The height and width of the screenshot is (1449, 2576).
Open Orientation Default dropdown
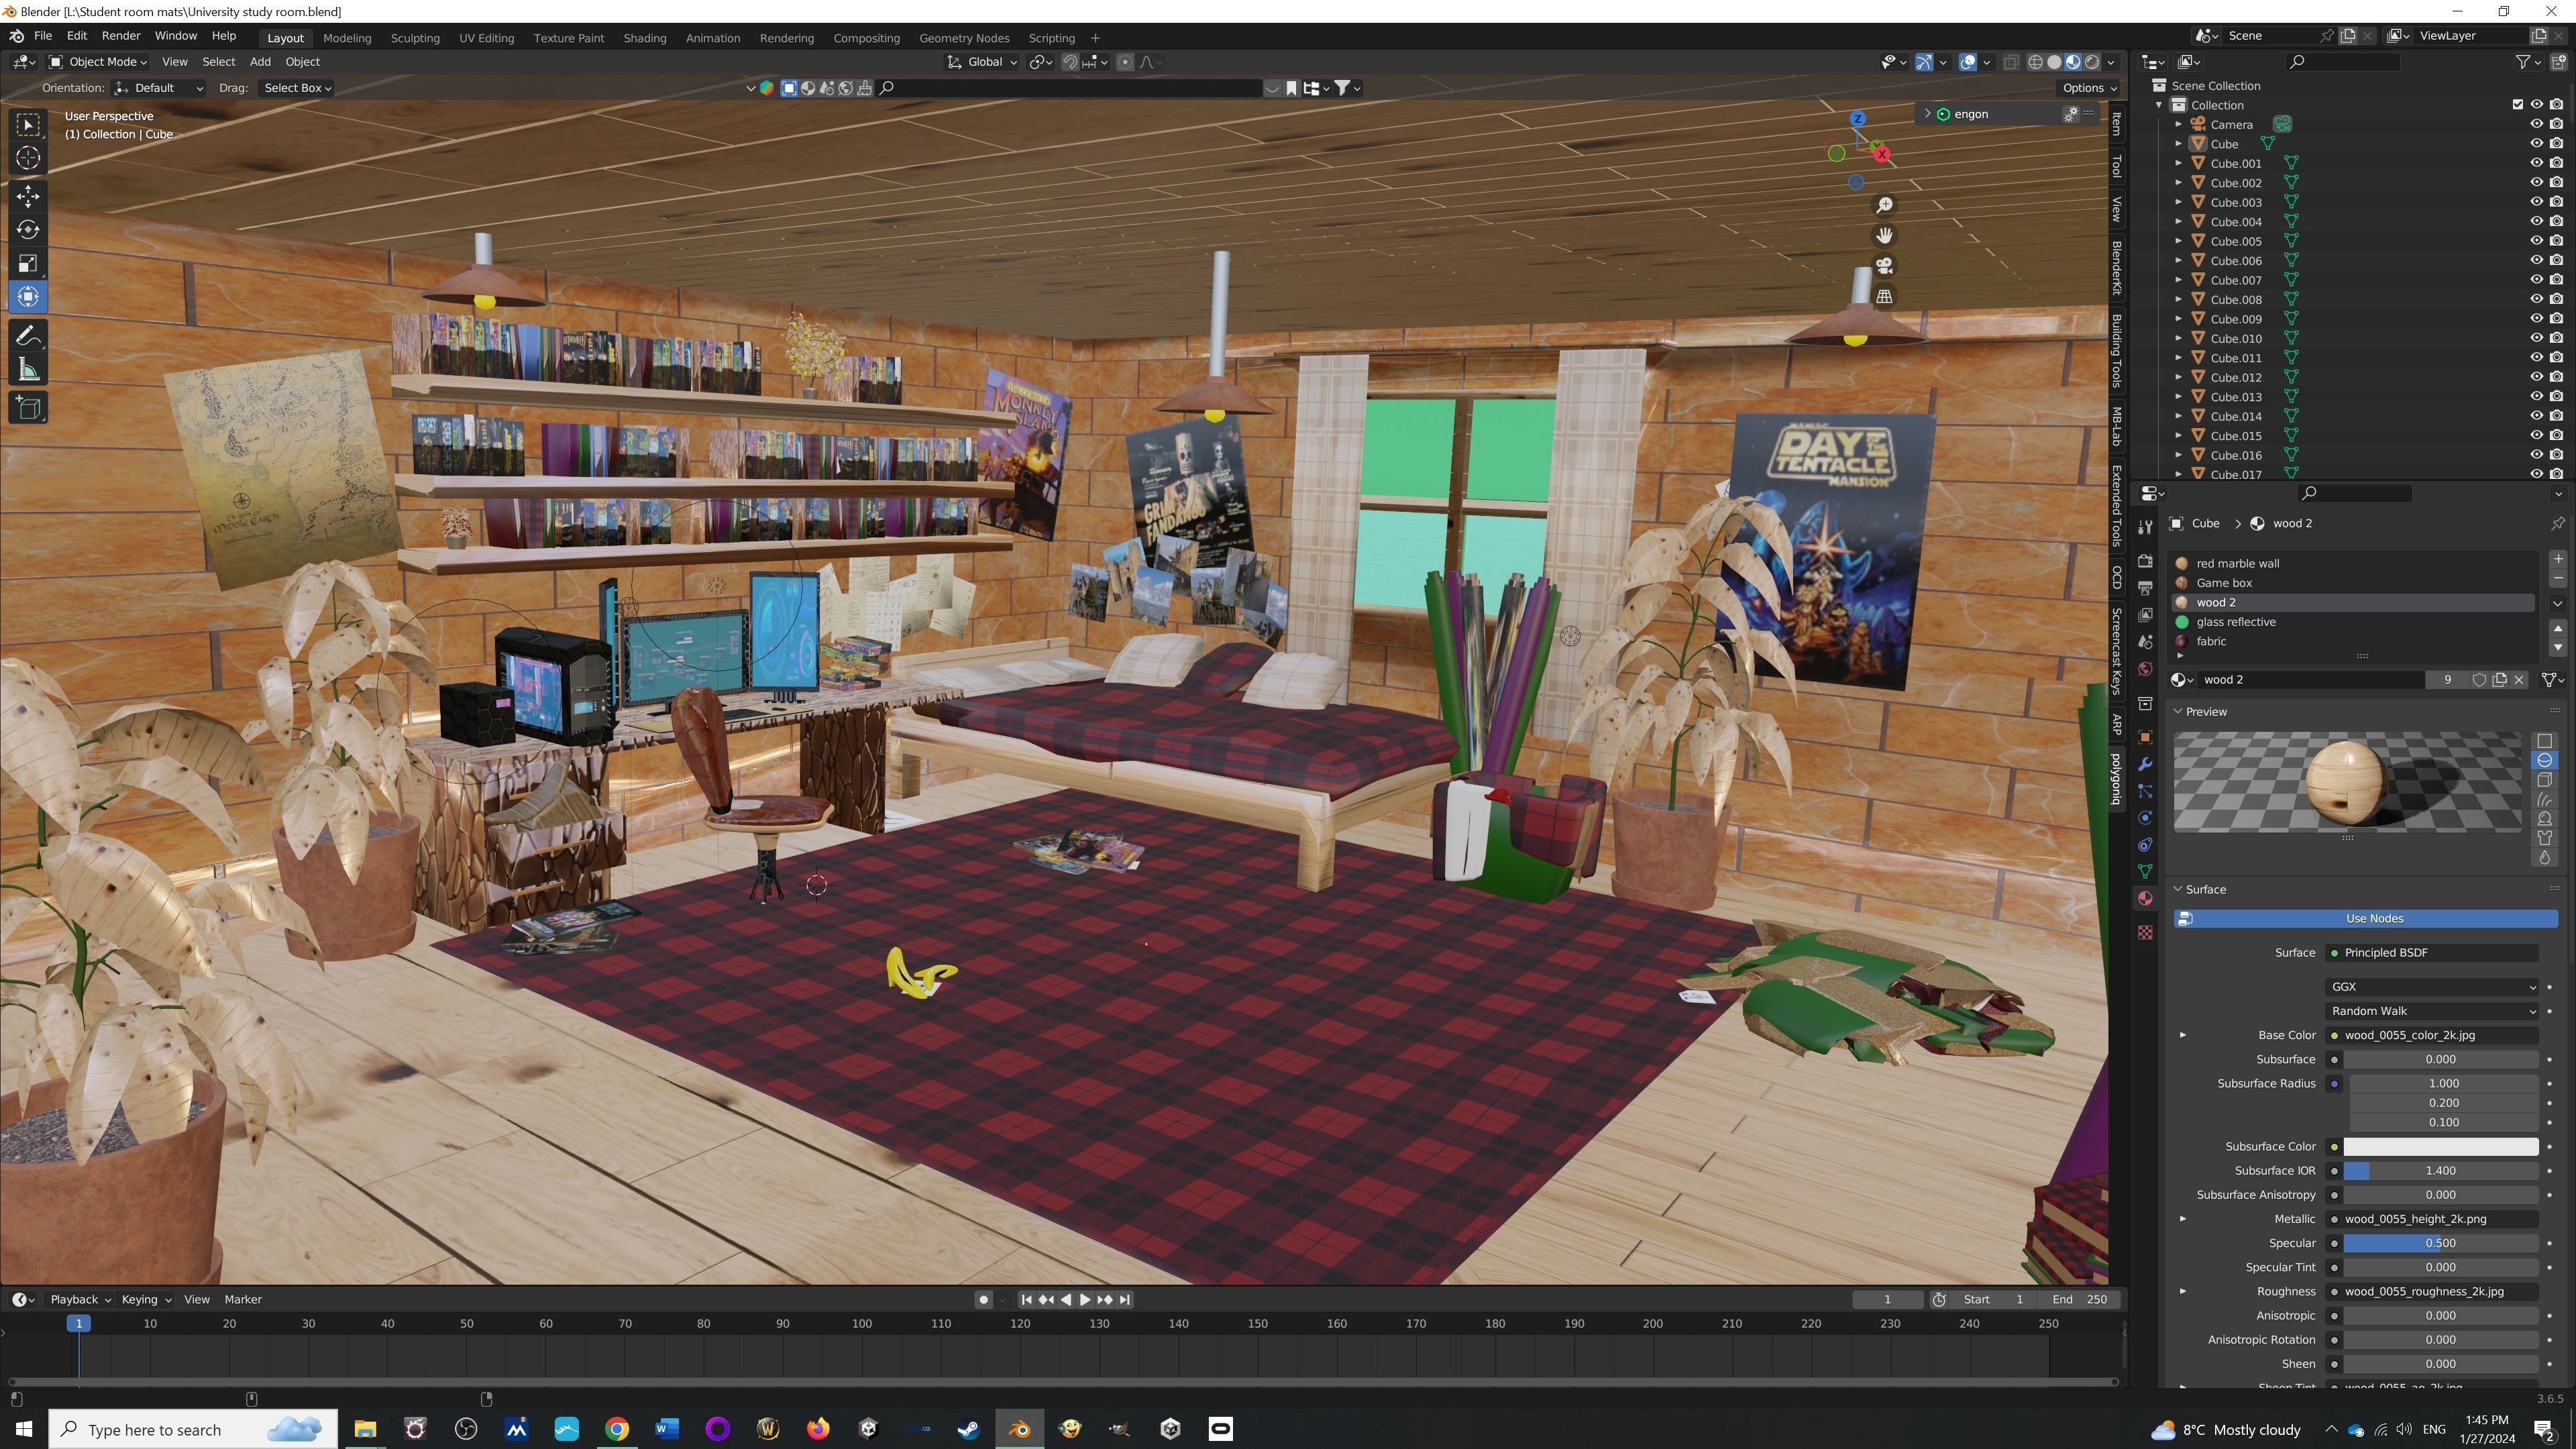pyautogui.click(x=159, y=88)
